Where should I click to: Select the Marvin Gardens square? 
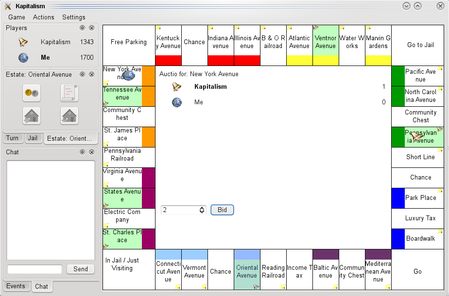click(378, 45)
